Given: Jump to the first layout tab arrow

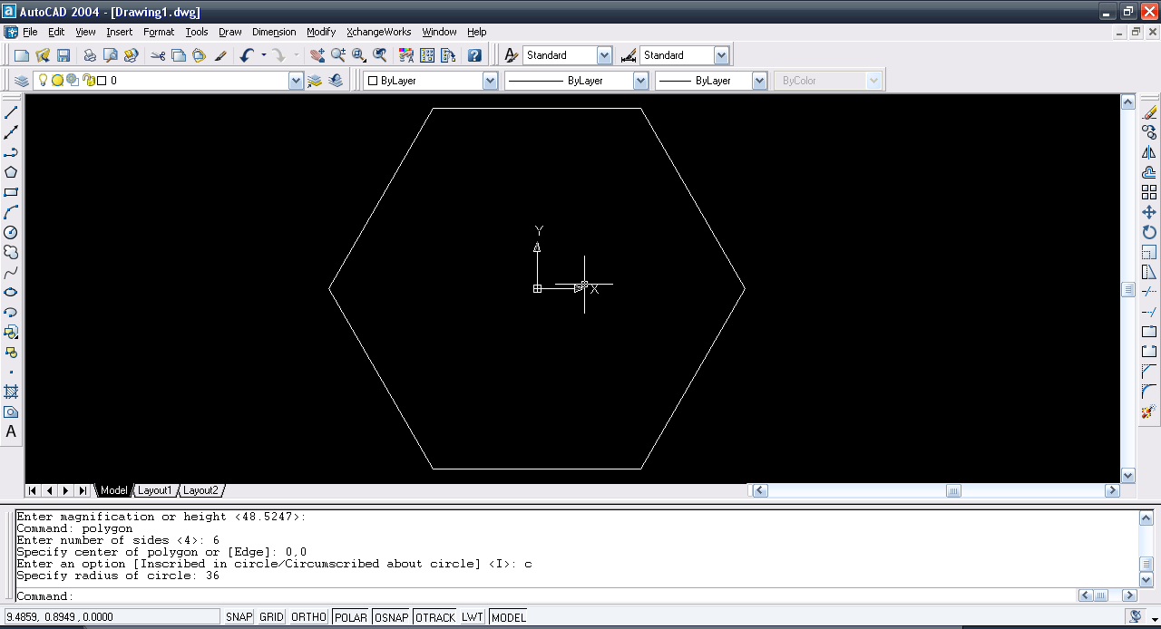Looking at the screenshot, I should point(33,490).
